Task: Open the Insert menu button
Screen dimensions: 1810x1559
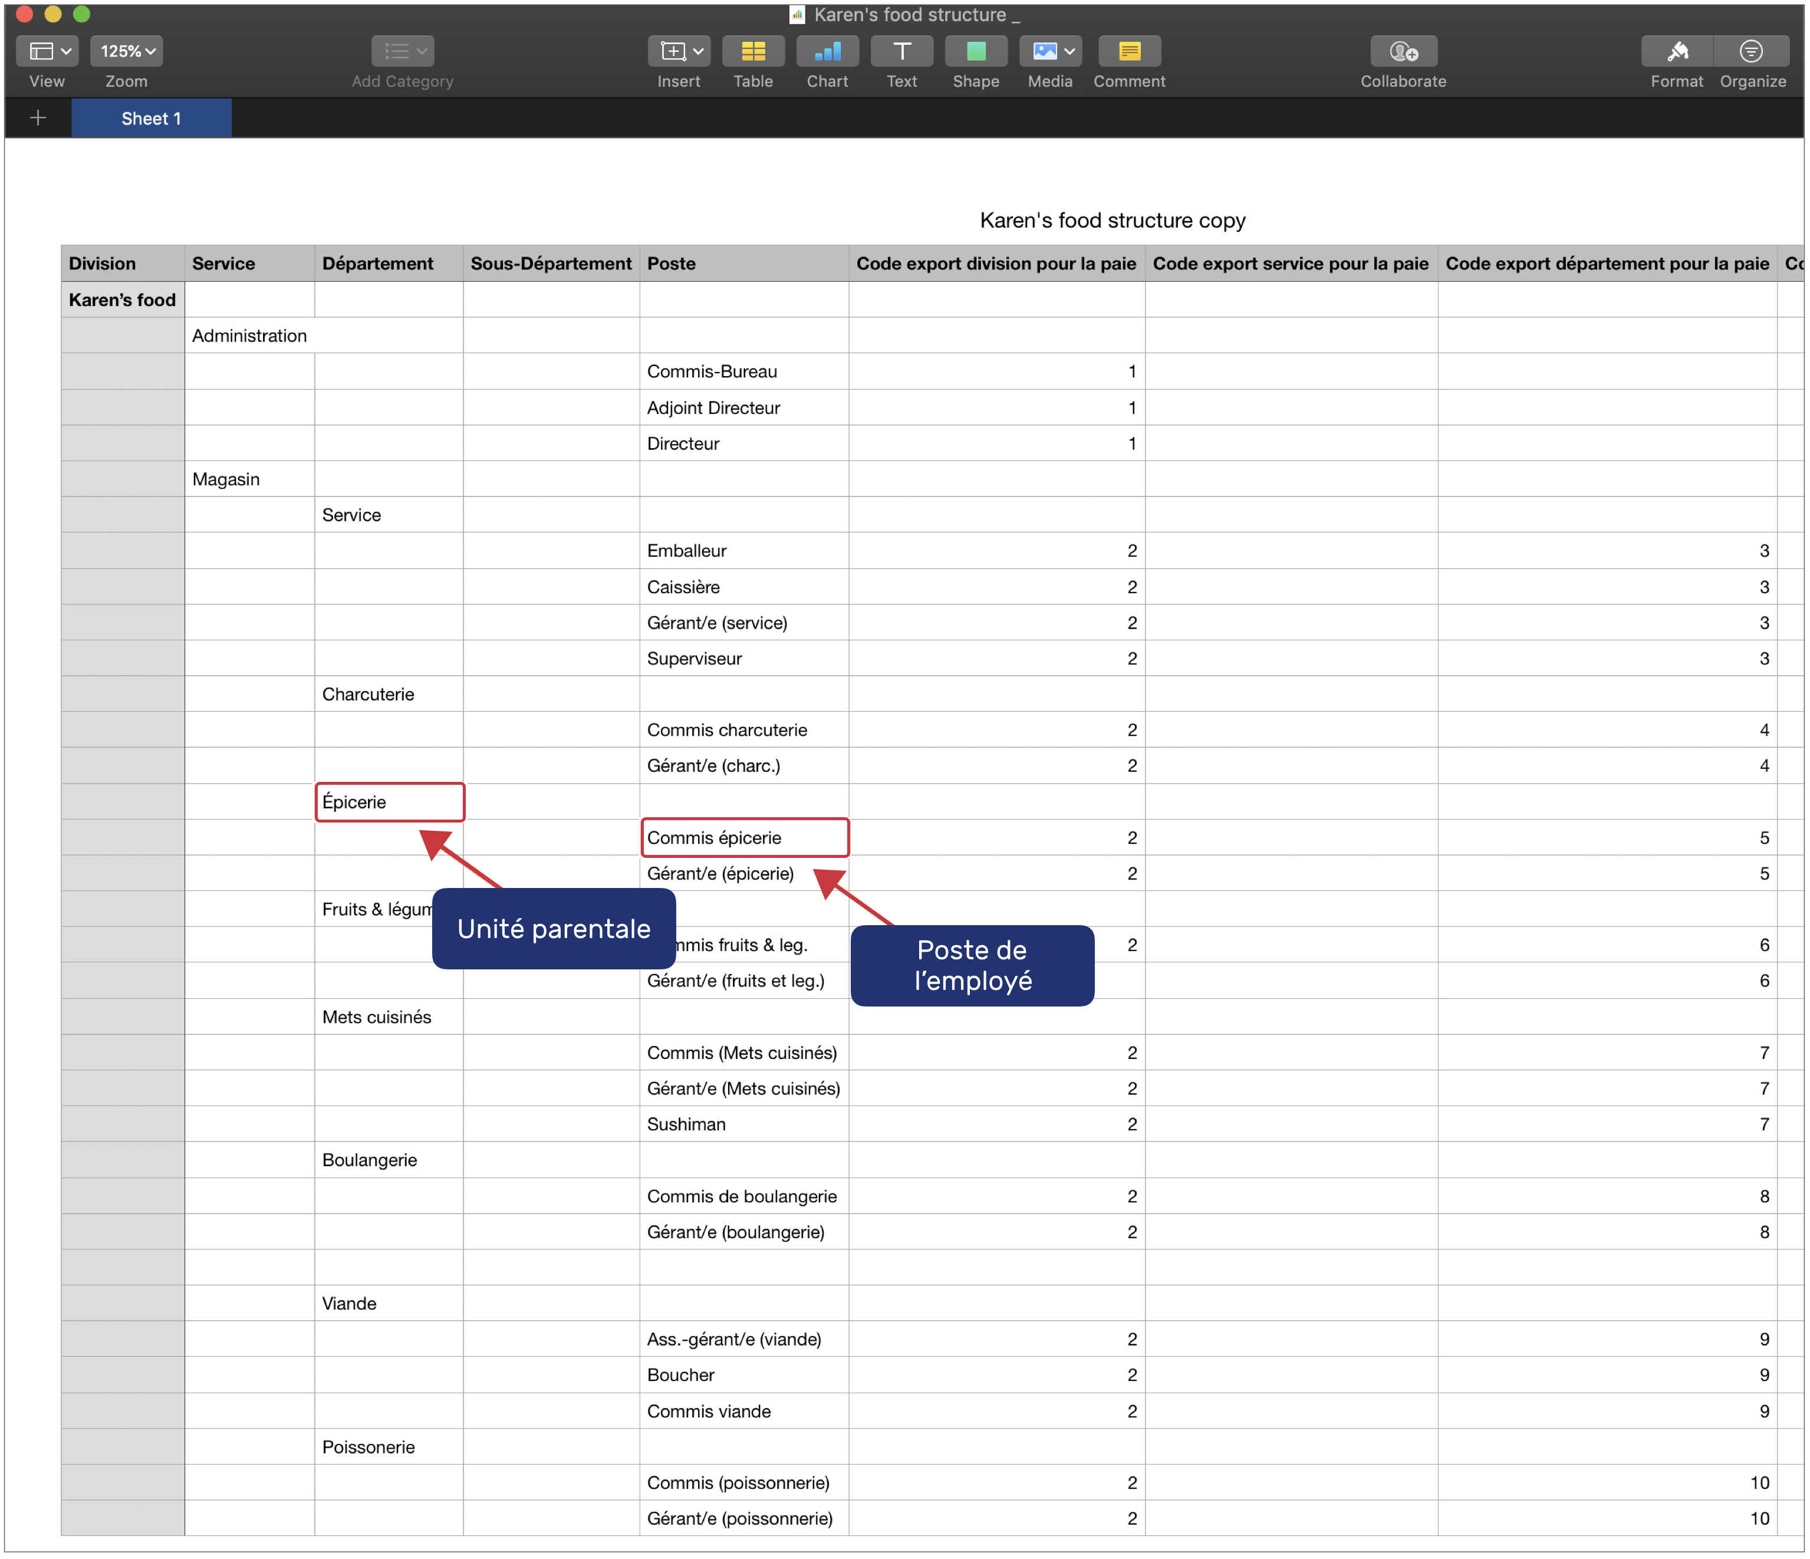Action: click(x=679, y=51)
